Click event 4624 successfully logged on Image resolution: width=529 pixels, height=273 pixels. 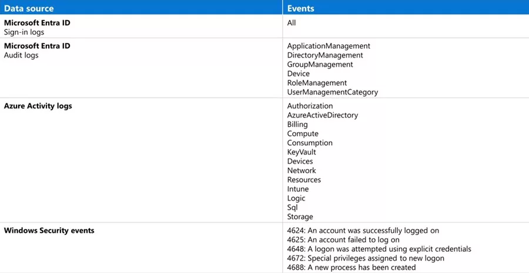(x=363, y=231)
